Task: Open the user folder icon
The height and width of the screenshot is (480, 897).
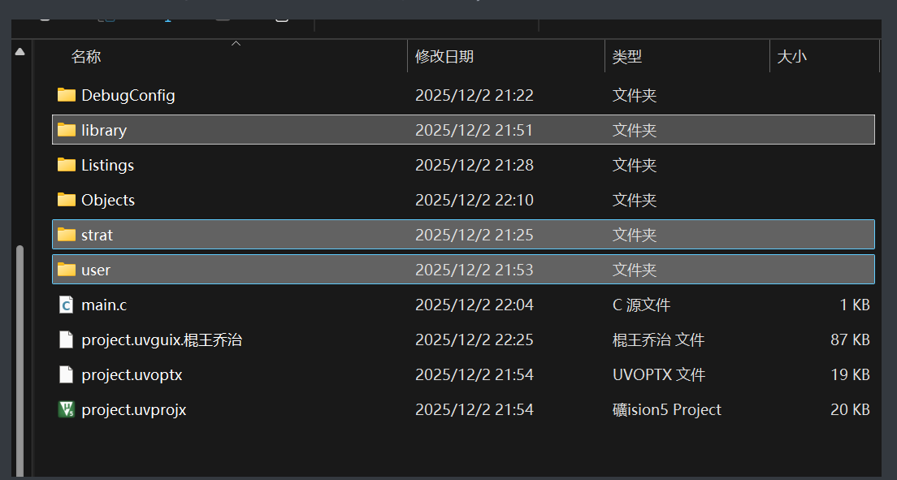Action: (66, 270)
